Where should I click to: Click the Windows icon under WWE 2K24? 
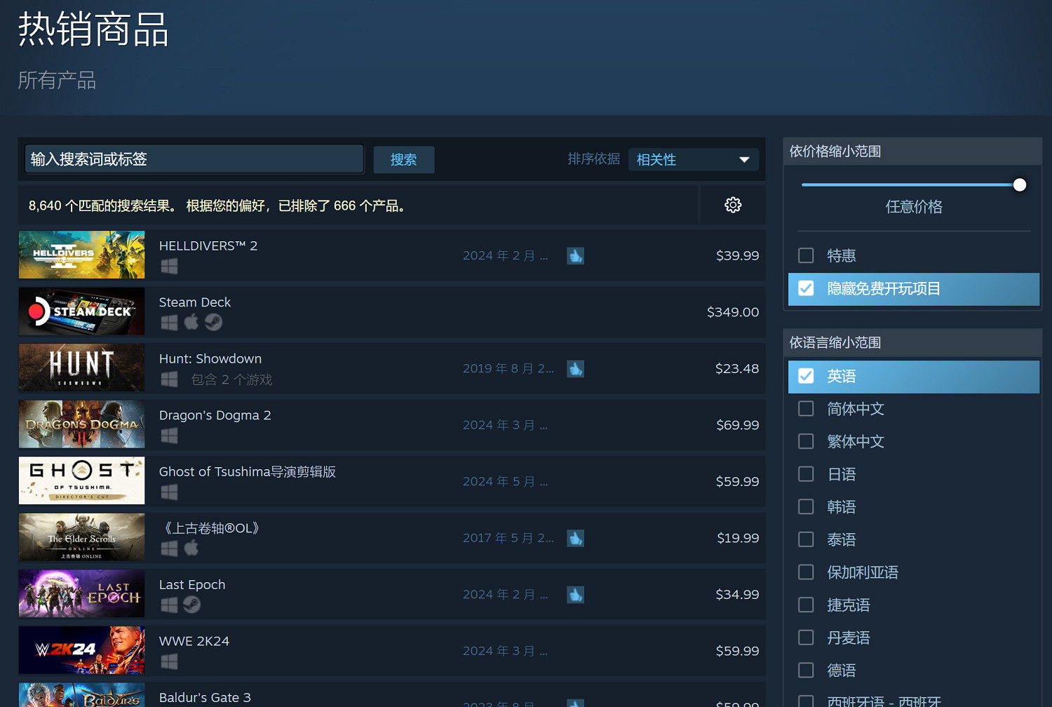pos(168,661)
